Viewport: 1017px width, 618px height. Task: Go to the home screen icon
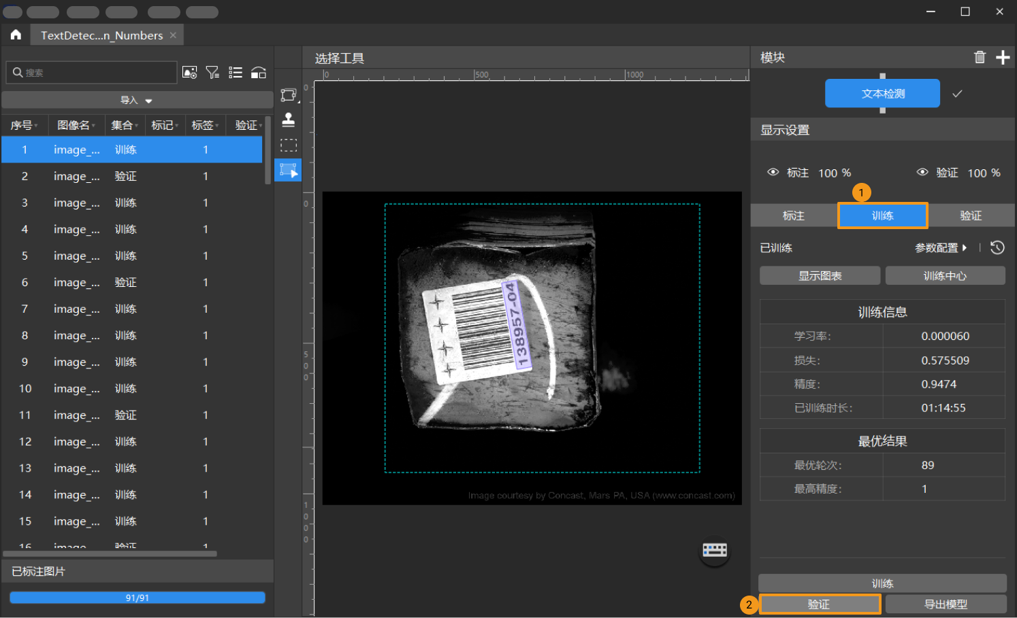[16, 35]
